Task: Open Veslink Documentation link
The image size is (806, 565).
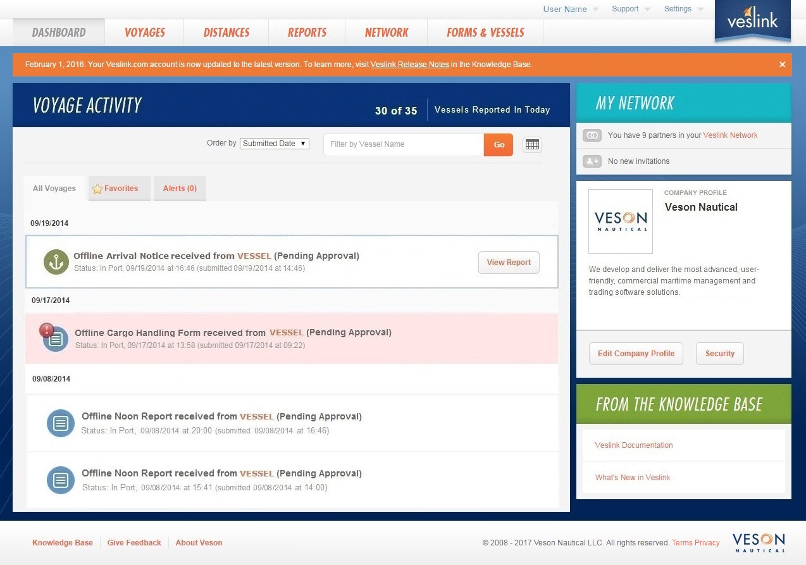Action: click(634, 445)
